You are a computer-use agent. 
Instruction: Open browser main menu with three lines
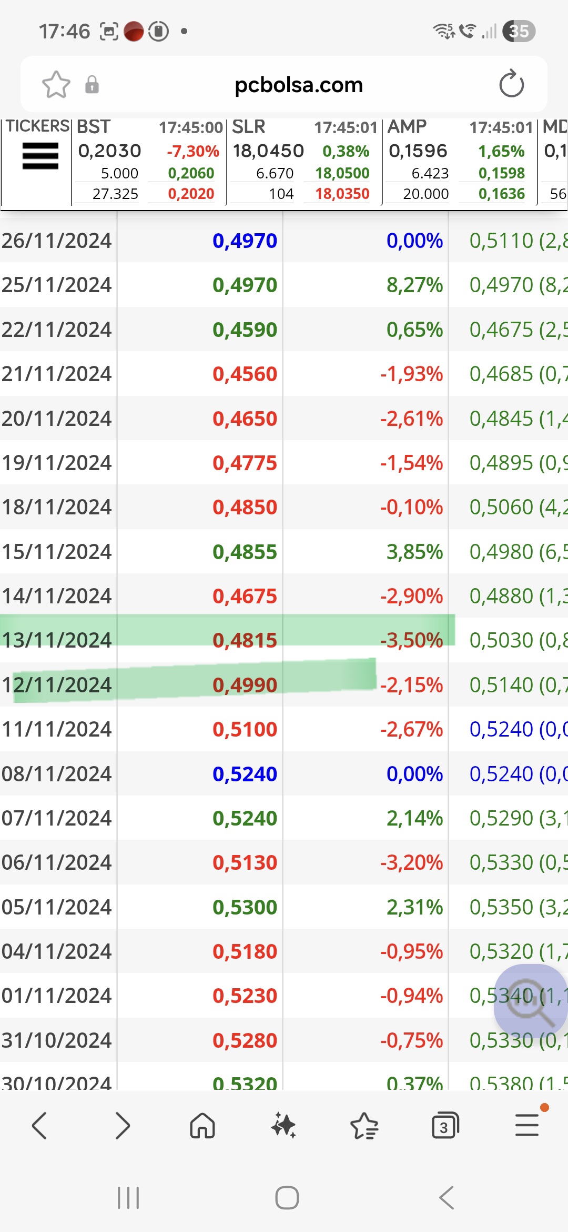pos(526,1126)
